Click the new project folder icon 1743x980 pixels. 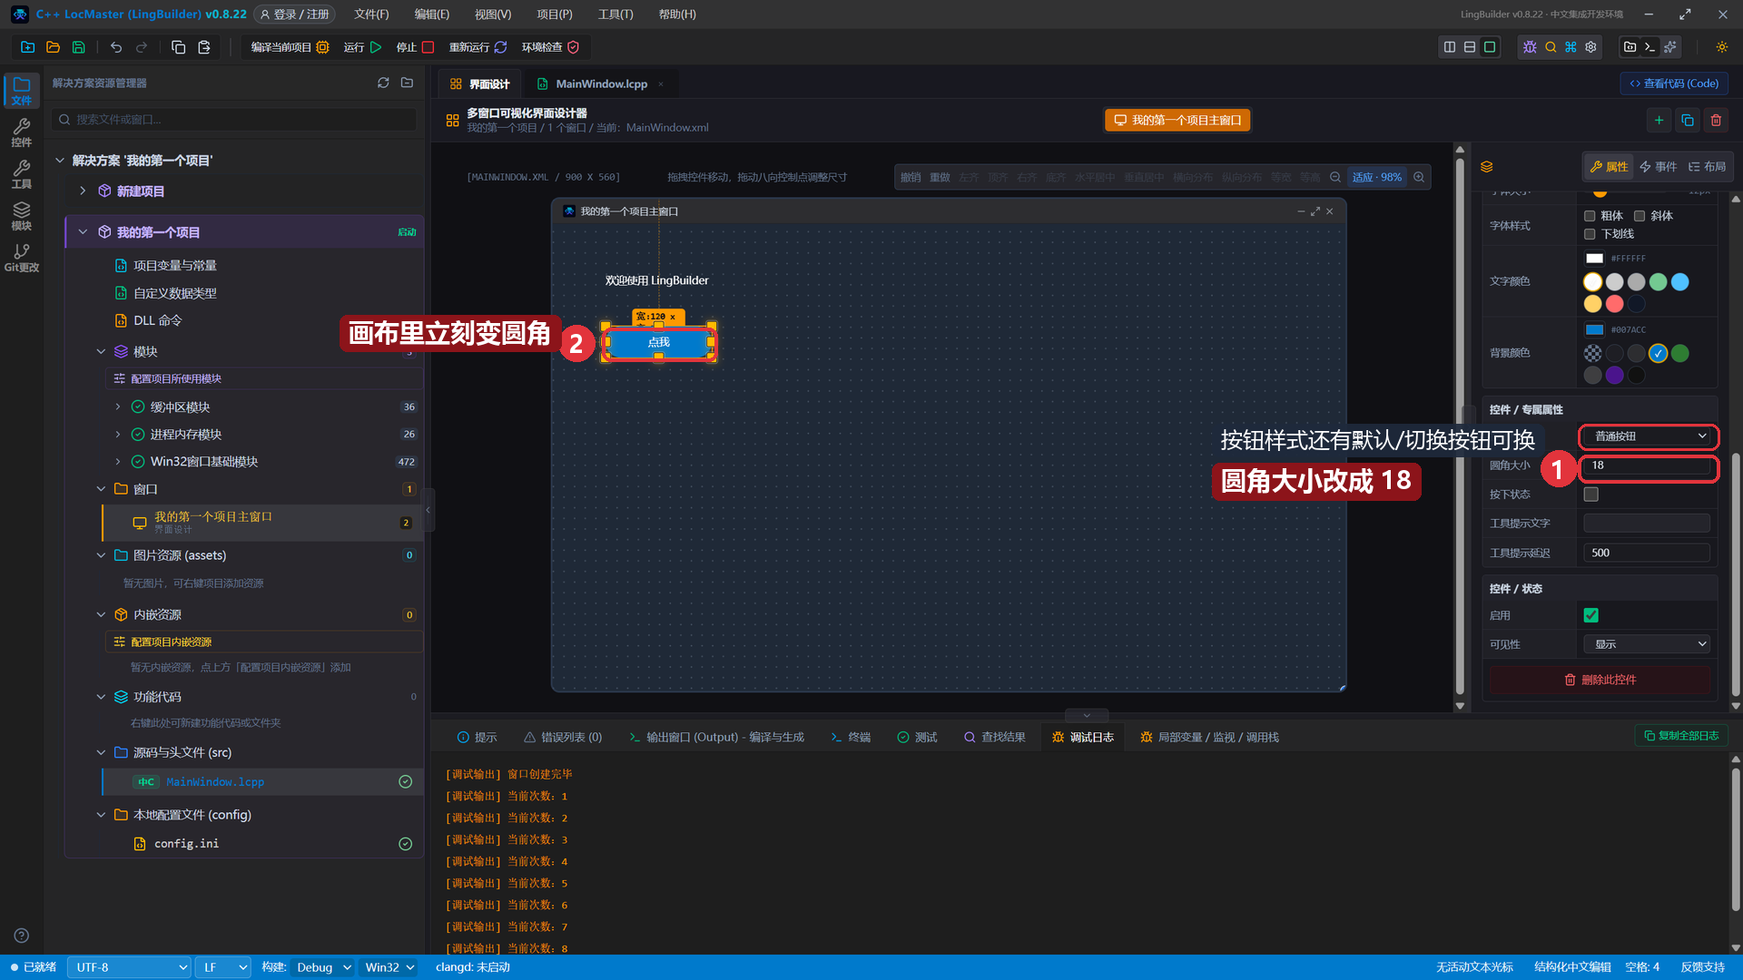(28, 47)
